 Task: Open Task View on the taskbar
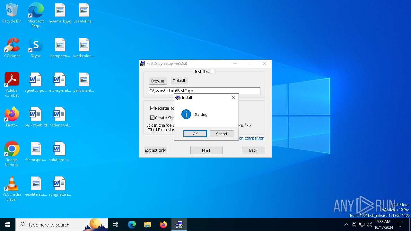(116, 225)
